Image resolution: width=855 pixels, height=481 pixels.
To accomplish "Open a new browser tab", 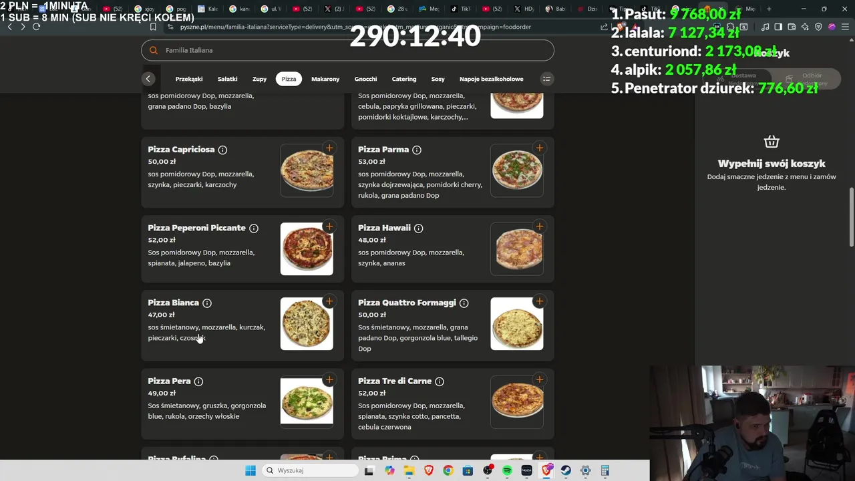I will (769, 9).
